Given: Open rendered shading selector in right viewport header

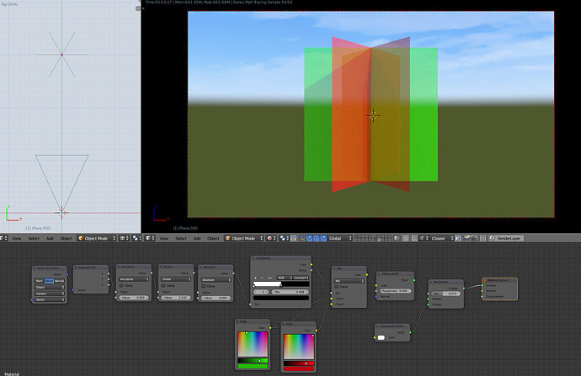Looking at the screenshot, I should click(x=271, y=238).
